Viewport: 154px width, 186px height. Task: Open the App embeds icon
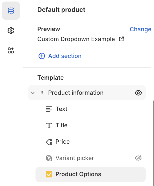11,50
